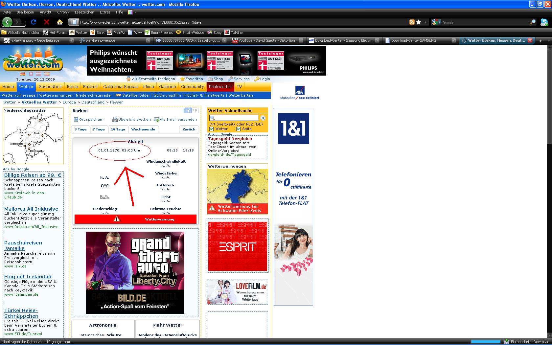Click the Services wrench icon
The width and height of the screenshot is (552, 345).
(230, 79)
